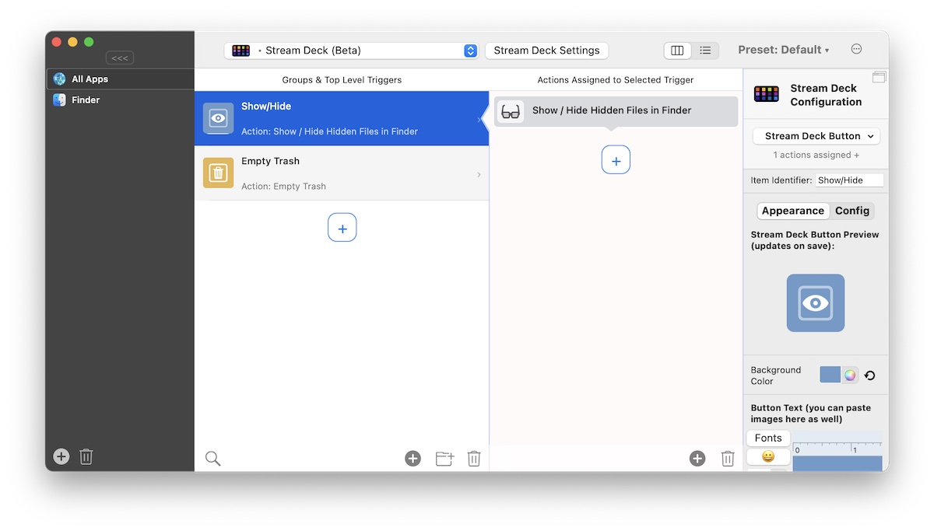Click the eye icon of the Show/Hide trigger
This screenshot has height=531, width=934.
[218, 119]
